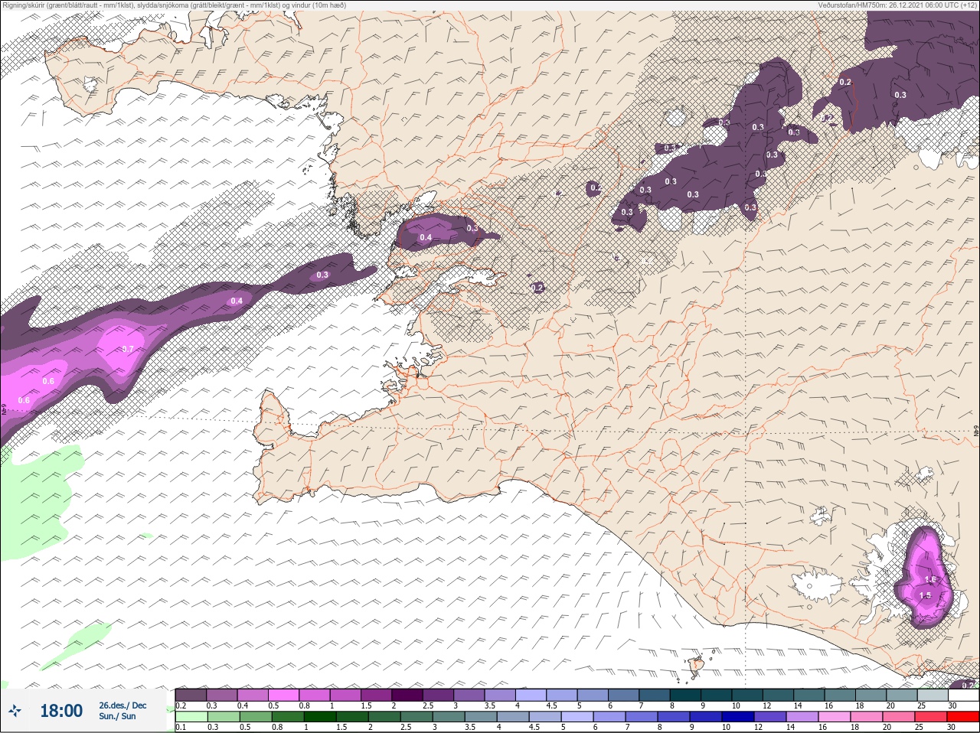This screenshot has width=980, height=733.
Task: Click the 0.7 snowfall value on the map
Action: (128, 349)
